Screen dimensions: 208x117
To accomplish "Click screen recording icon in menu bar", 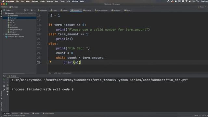I will pos(168,1).
